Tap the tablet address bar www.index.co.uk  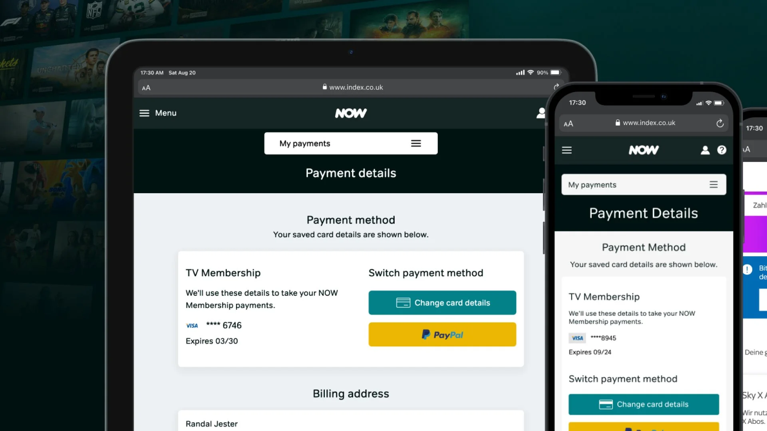[353, 87]
